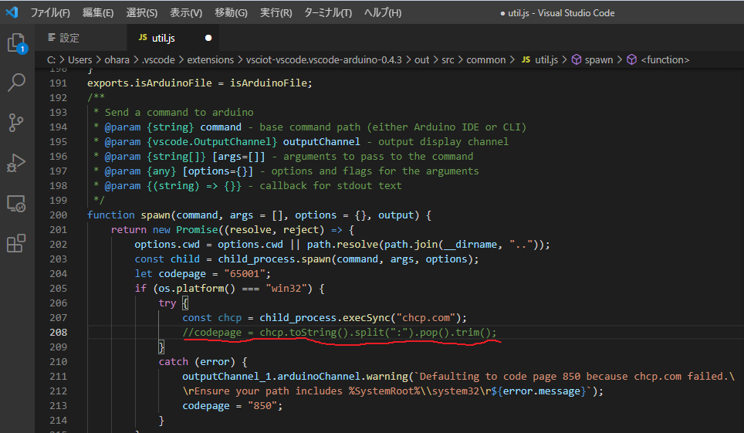Open the Search view in activity bar
The height and width of the screenshot is (433, 744).
[17, 83]
